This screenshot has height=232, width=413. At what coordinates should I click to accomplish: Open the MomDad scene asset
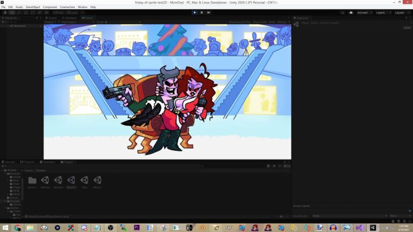tap(58, 180)
